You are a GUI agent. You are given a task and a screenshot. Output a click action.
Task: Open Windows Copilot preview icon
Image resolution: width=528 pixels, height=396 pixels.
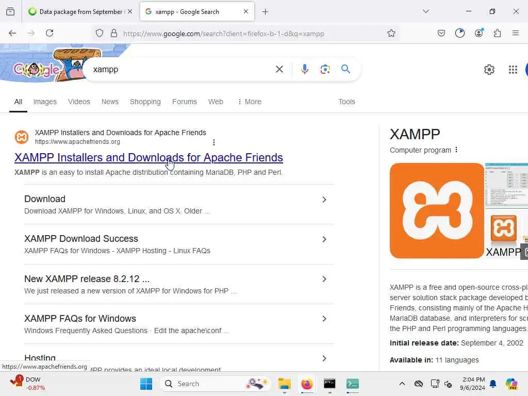click(511, 384)
